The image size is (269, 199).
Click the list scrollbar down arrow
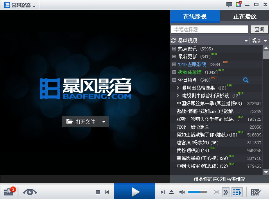click(266, 172)
